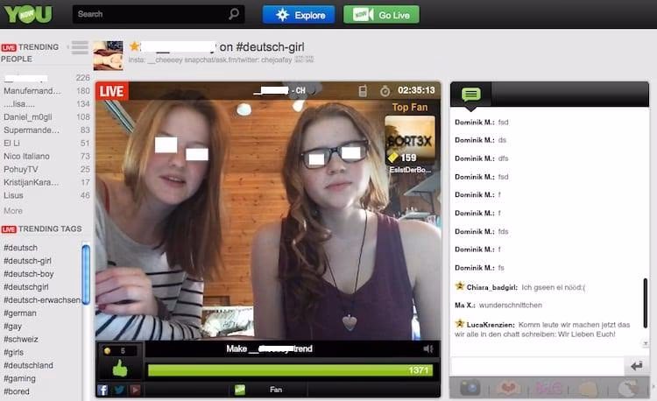Screen dimensions: 657x401
Task: Click the search magnifier icon
Action: coord(234,14)
